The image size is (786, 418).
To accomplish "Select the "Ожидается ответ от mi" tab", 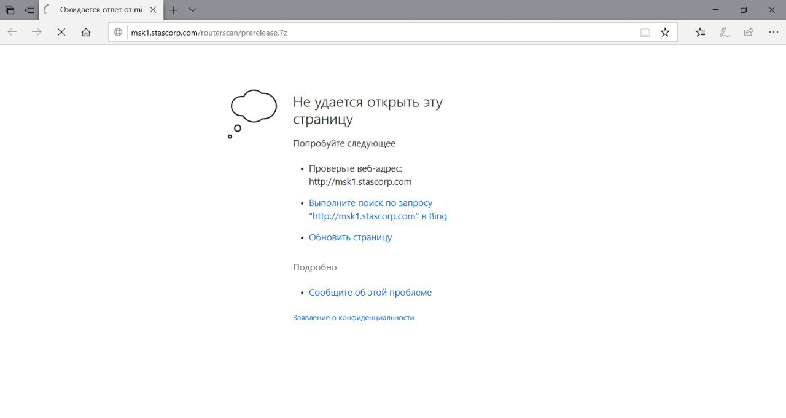I will coord(101,10).
